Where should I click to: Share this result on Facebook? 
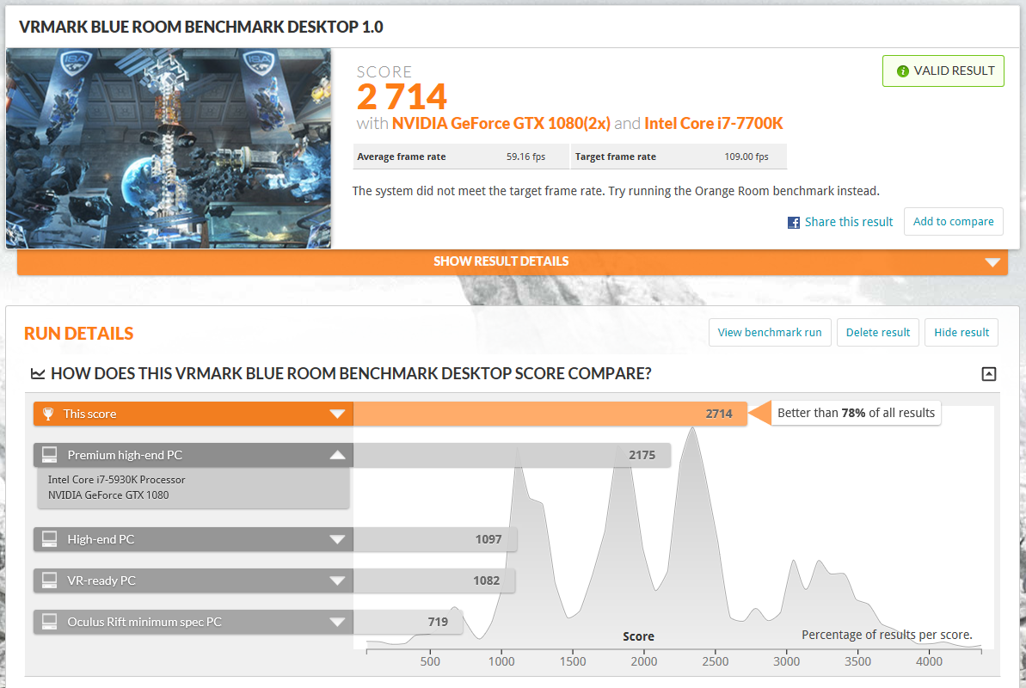849,222
